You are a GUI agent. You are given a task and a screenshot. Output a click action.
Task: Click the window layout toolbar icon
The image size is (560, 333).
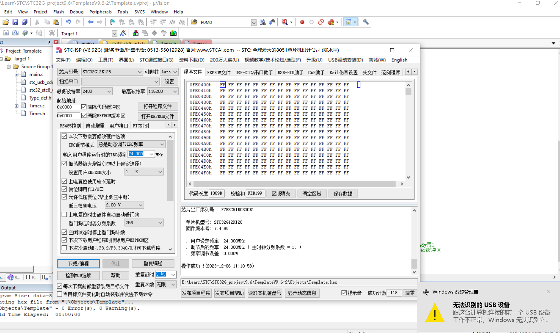348,22
